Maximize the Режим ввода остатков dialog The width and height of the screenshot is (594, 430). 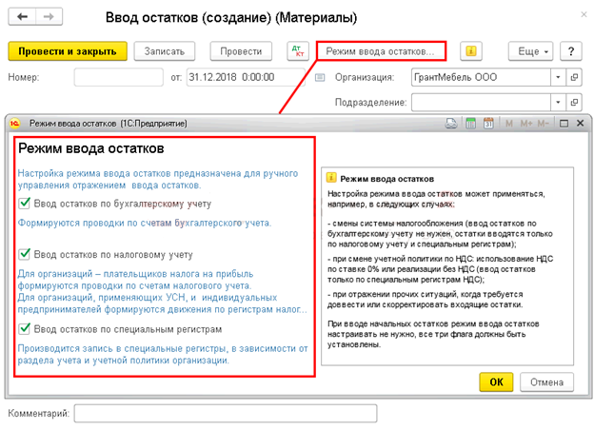[564, 124]
